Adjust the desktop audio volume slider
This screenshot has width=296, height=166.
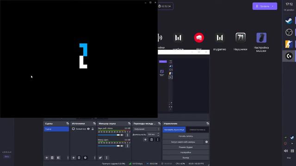point(109,135)
